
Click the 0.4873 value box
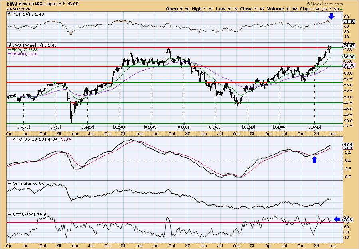coord(23,127)
